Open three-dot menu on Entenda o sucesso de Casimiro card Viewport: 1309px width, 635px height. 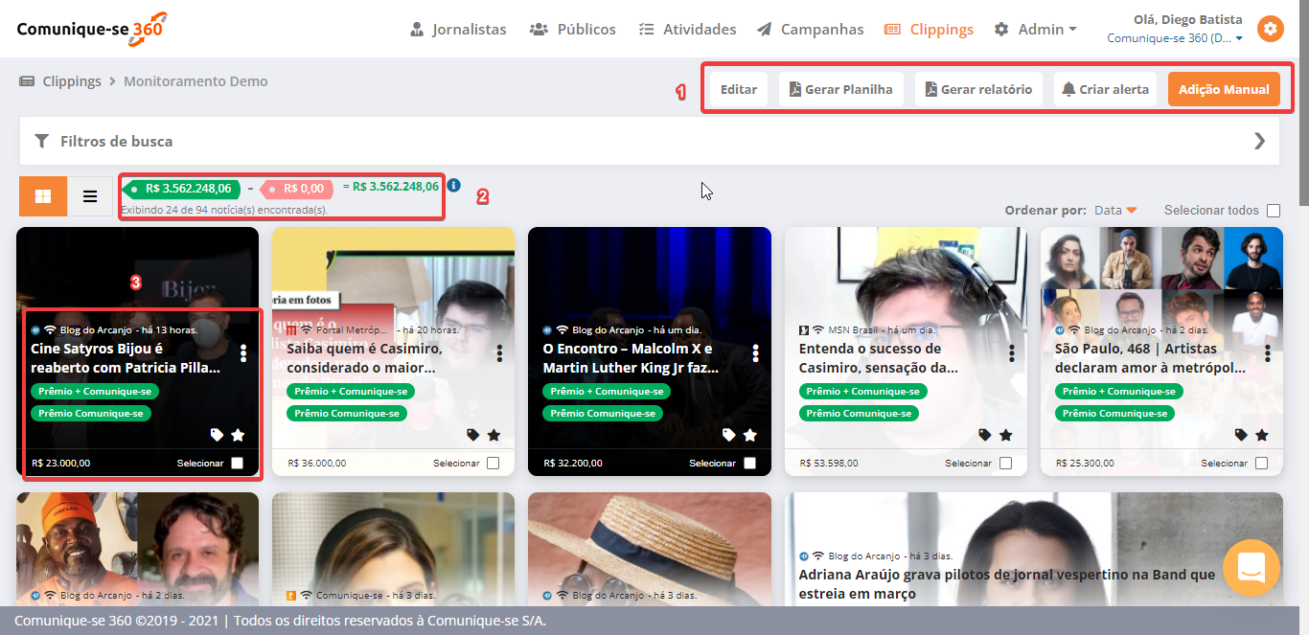tap(1012, 352)
